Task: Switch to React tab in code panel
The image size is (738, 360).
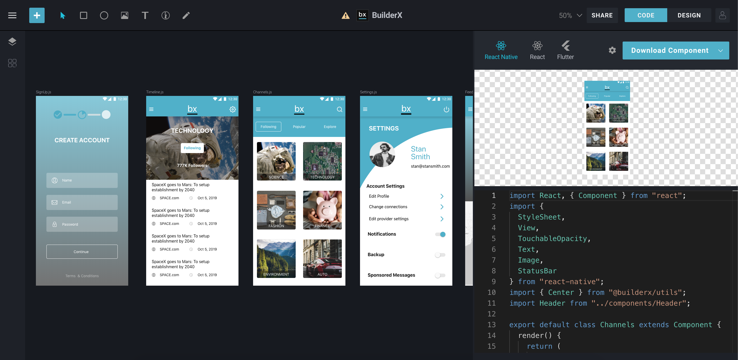Action: (536, 50)
